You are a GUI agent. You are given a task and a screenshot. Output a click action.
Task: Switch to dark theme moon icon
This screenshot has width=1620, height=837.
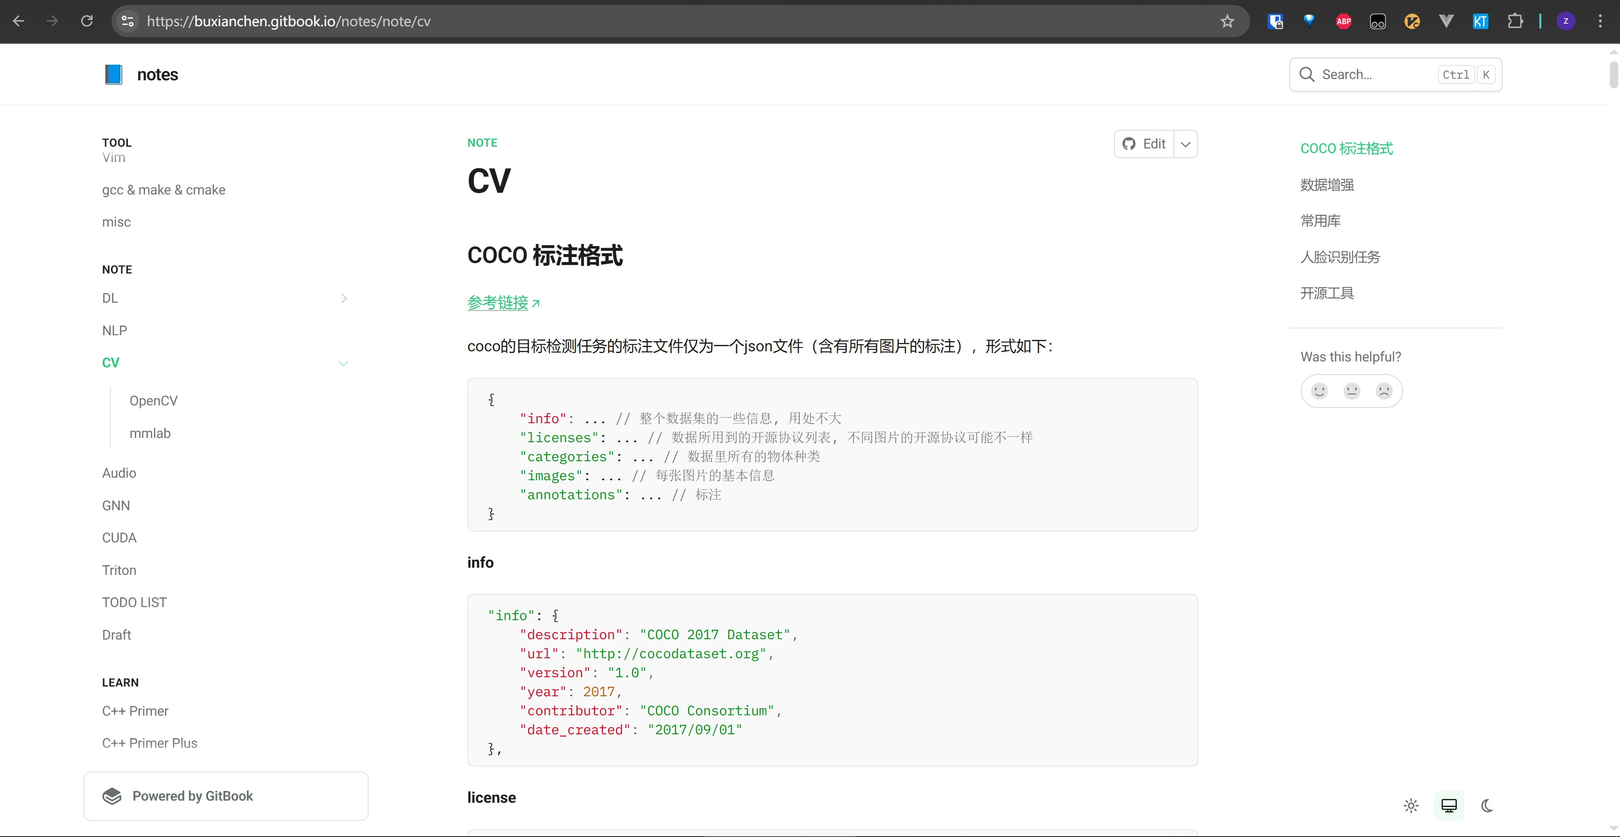pos(1487,806)
